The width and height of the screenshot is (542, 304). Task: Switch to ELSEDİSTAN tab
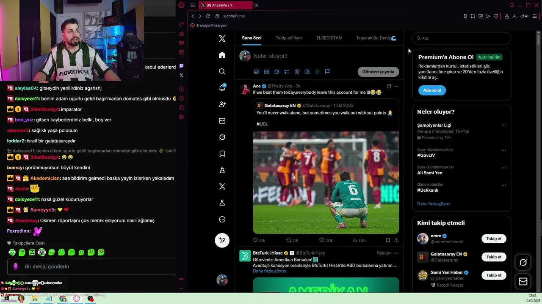(329, 38)
